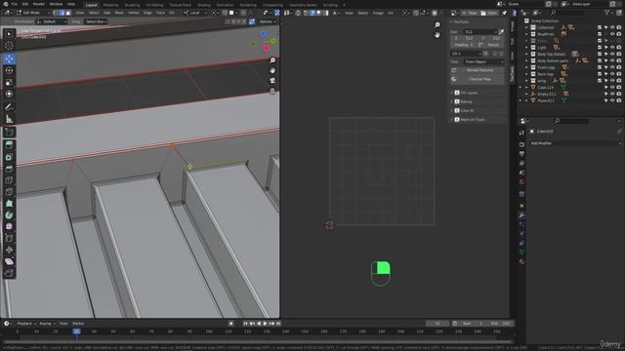The height and width of the screenshot is (351, 625).
Task: Click the Resize button
Action: 491,45
